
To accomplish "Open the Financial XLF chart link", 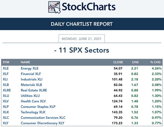I will click(x=31, y=74).
